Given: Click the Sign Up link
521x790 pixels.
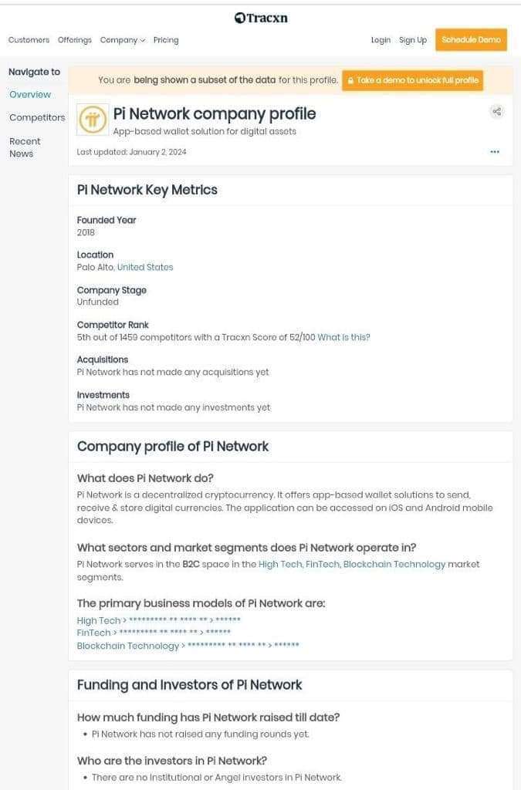Looking at the screenshot, I should (412, 40).
